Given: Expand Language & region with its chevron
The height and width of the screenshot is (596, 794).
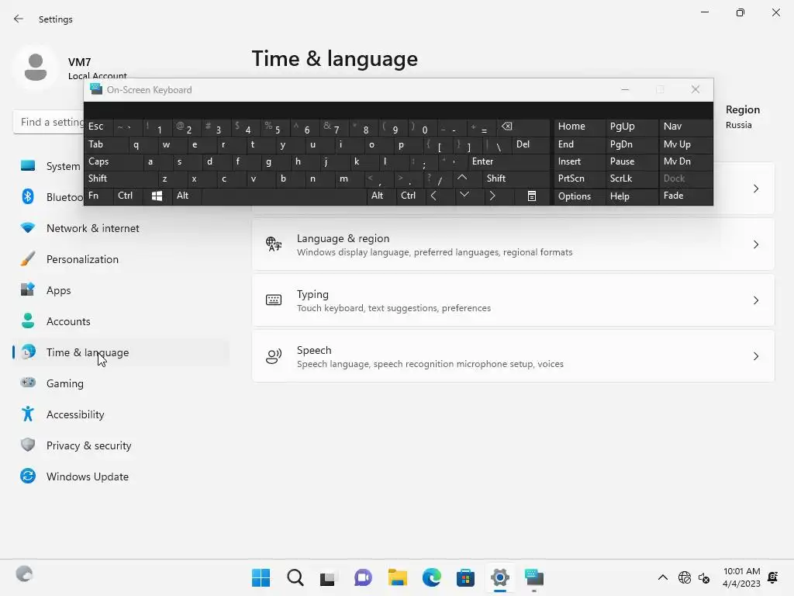Looking at the screenshot, I should (x=755, y=244).
